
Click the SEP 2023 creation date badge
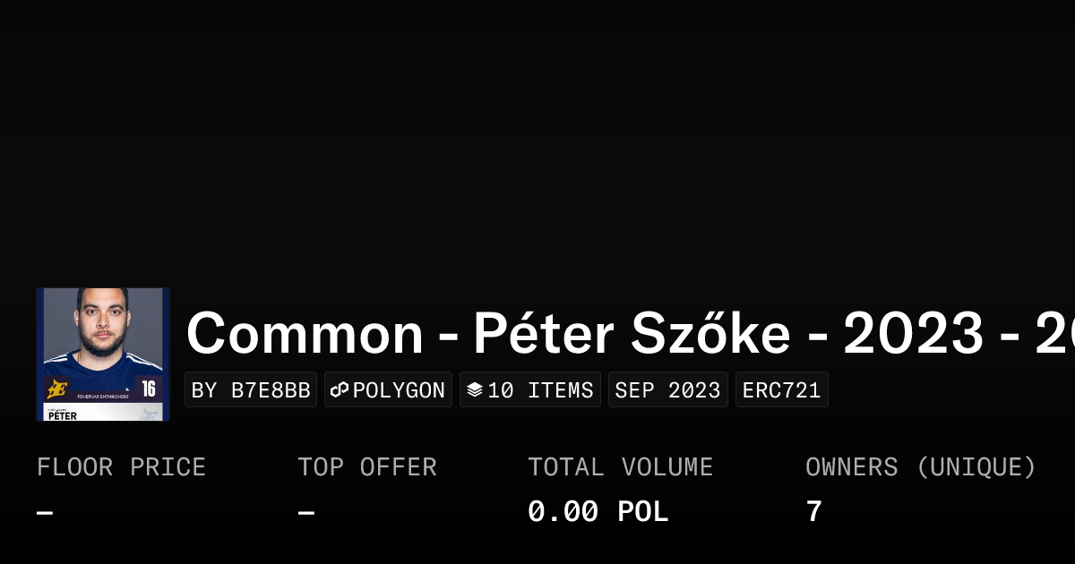pyautogui.click(x=667, y=390)
